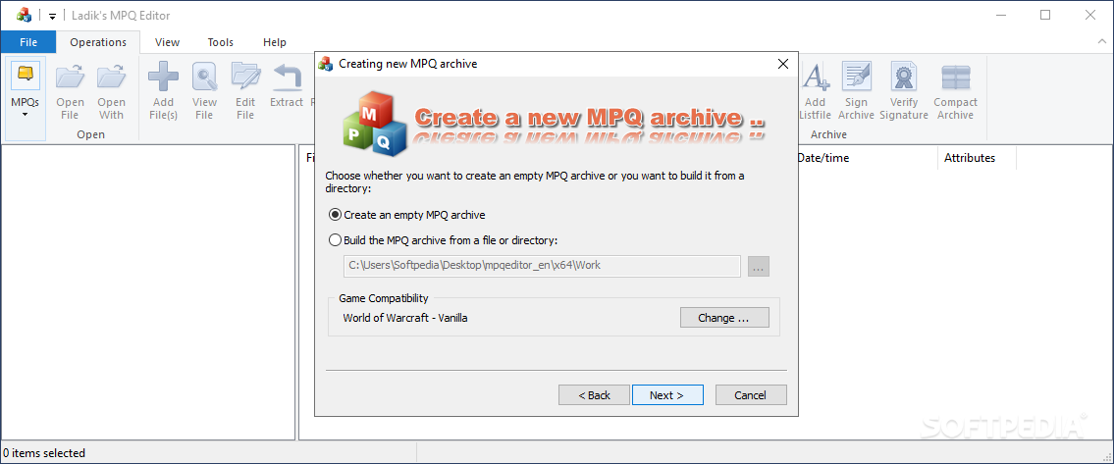Click the dialog title bar icon

[x=326, y=63]
